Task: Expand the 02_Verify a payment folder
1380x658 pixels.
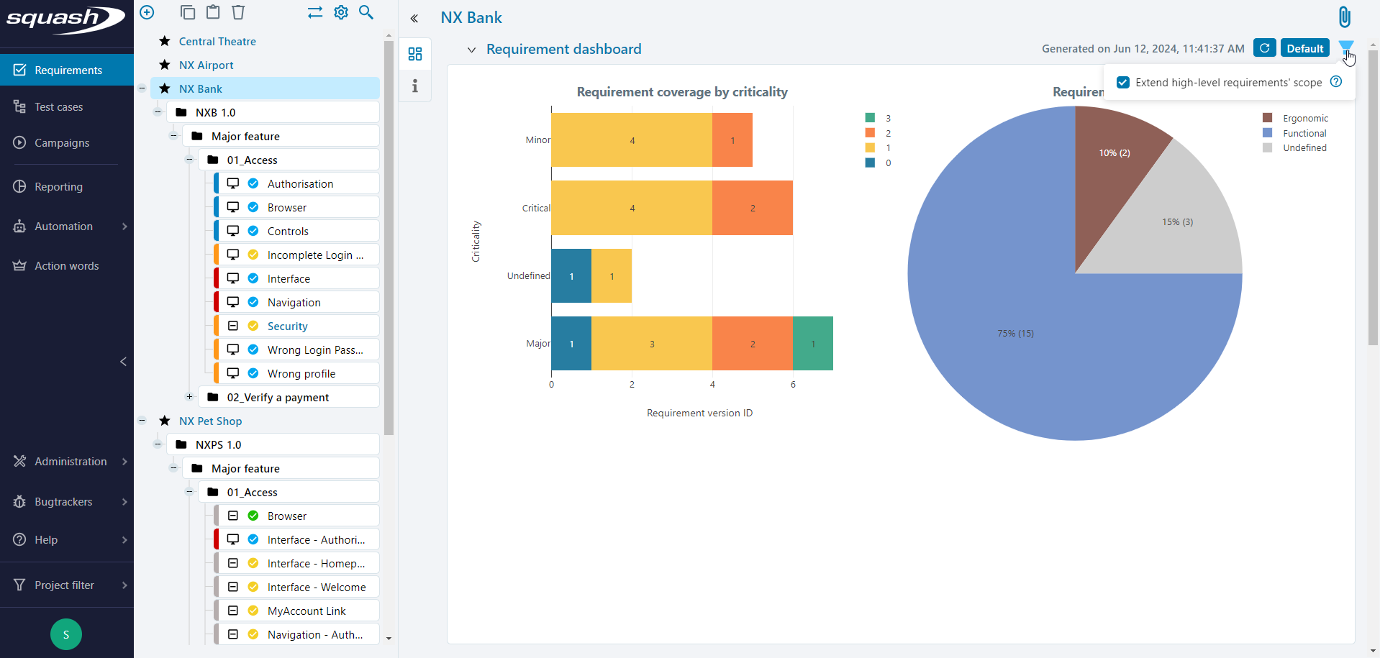Action: (x=189, y=396)
